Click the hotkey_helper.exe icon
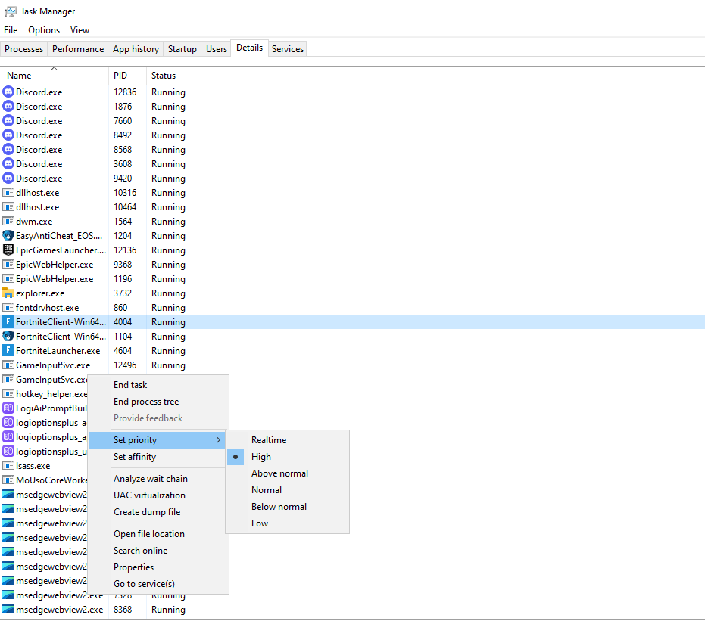Screen dimensions: 705x624 click(8, 394)
